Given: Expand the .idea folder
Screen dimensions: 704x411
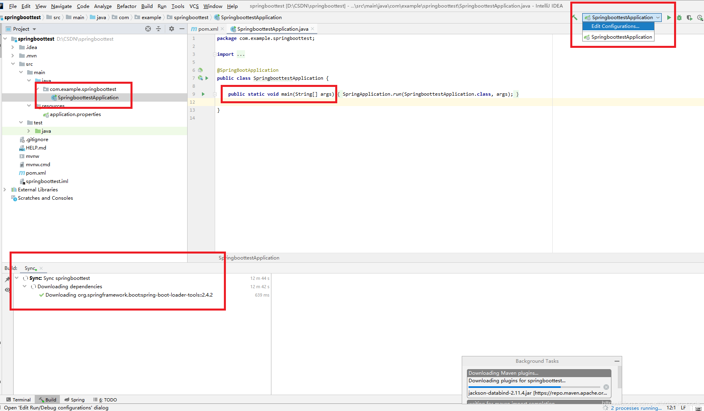Looking at the screenshot, I should (13, 47).
